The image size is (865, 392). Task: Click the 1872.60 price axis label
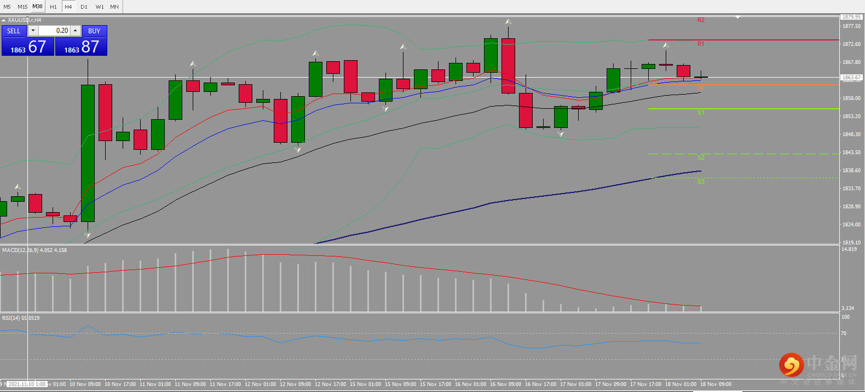point(851,44)
